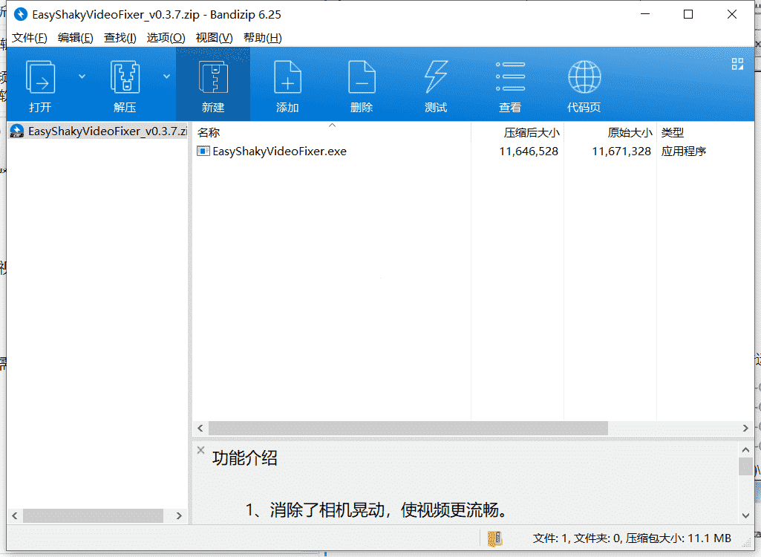This screenshot has width=761, height=557.
Task: Click file list horizontal scrollbar thumb
Action: (x=408, y=429)
